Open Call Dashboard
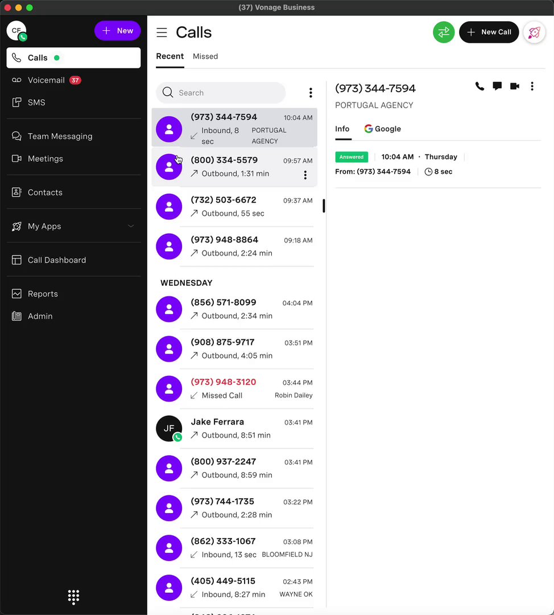 (73, 260)
